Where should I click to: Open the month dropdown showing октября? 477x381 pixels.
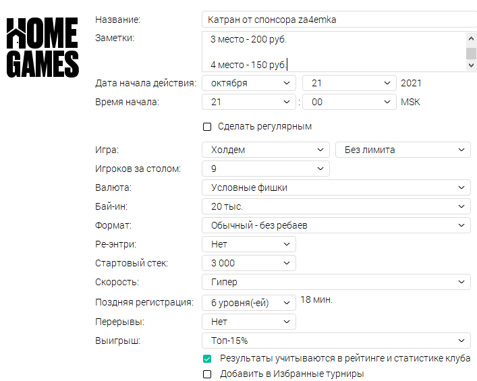249,83
